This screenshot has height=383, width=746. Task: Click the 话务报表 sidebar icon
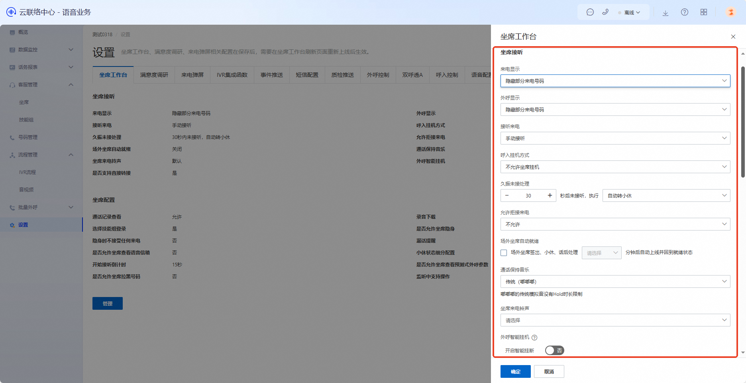tap(12, 67)
